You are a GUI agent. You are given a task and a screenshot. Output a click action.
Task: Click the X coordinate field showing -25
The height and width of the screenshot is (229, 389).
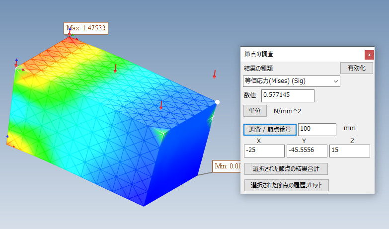tap(264, 151)
